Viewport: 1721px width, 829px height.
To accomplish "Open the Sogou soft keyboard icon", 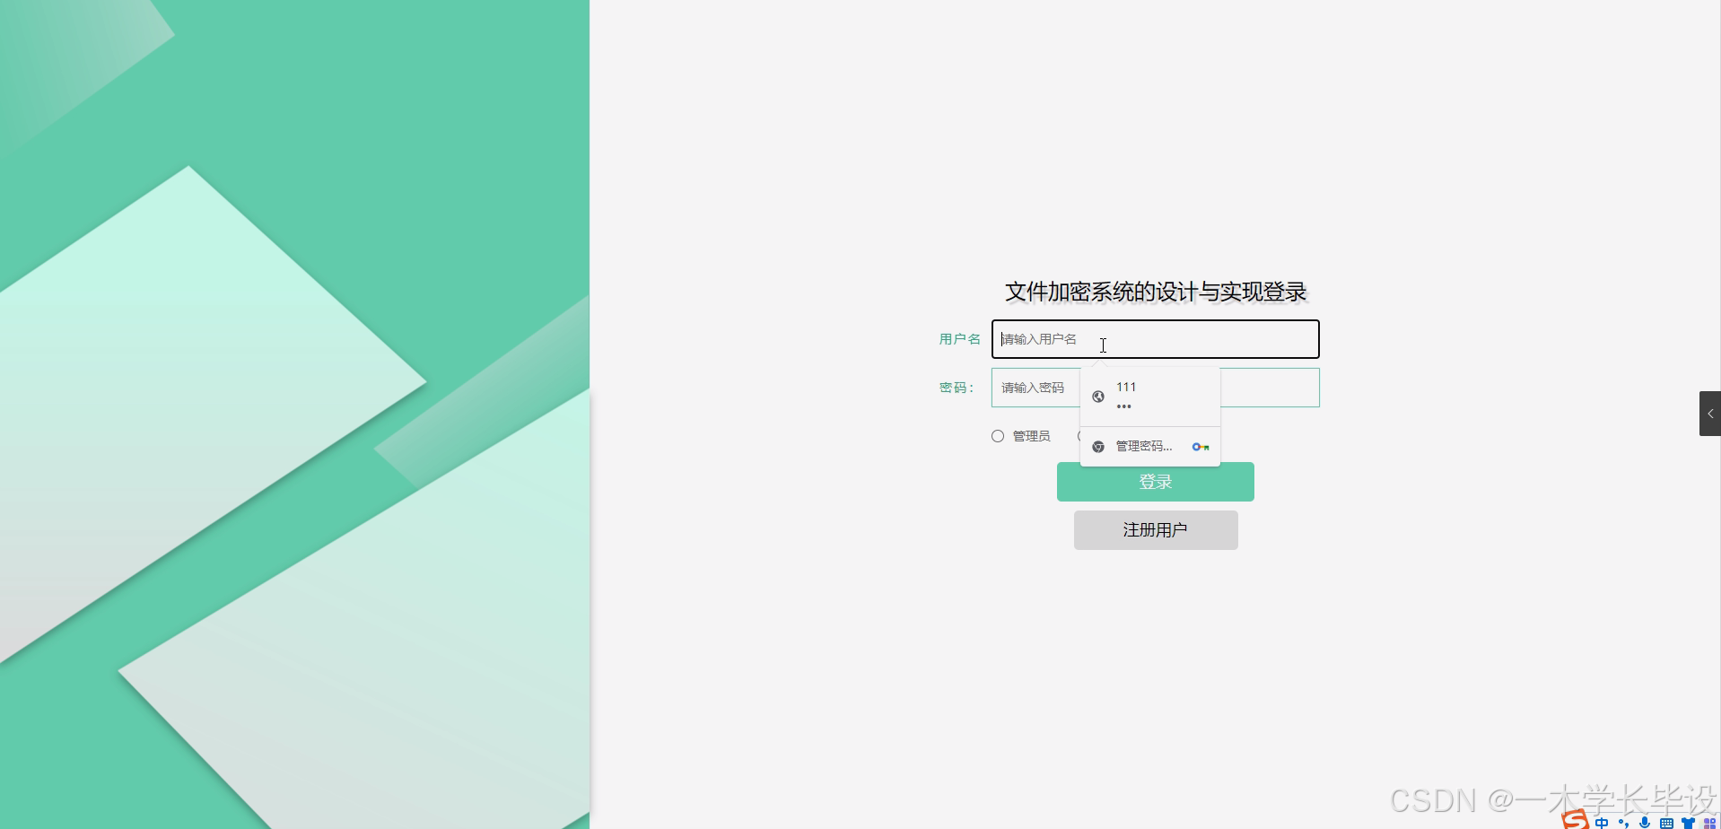I will 1666,823.
